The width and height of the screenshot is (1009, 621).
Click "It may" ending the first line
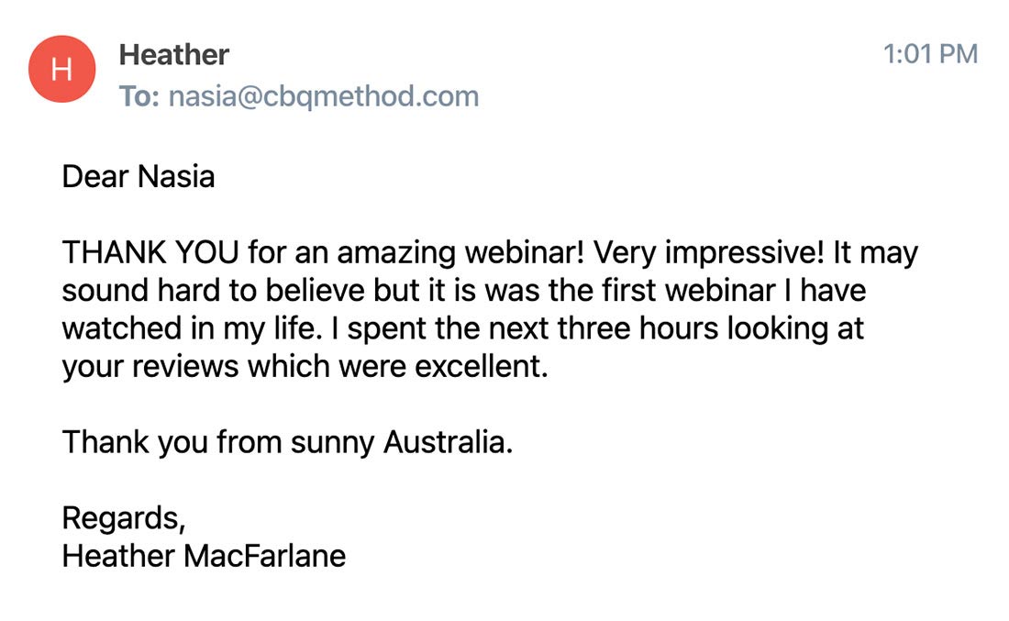[x=875, y=252]
